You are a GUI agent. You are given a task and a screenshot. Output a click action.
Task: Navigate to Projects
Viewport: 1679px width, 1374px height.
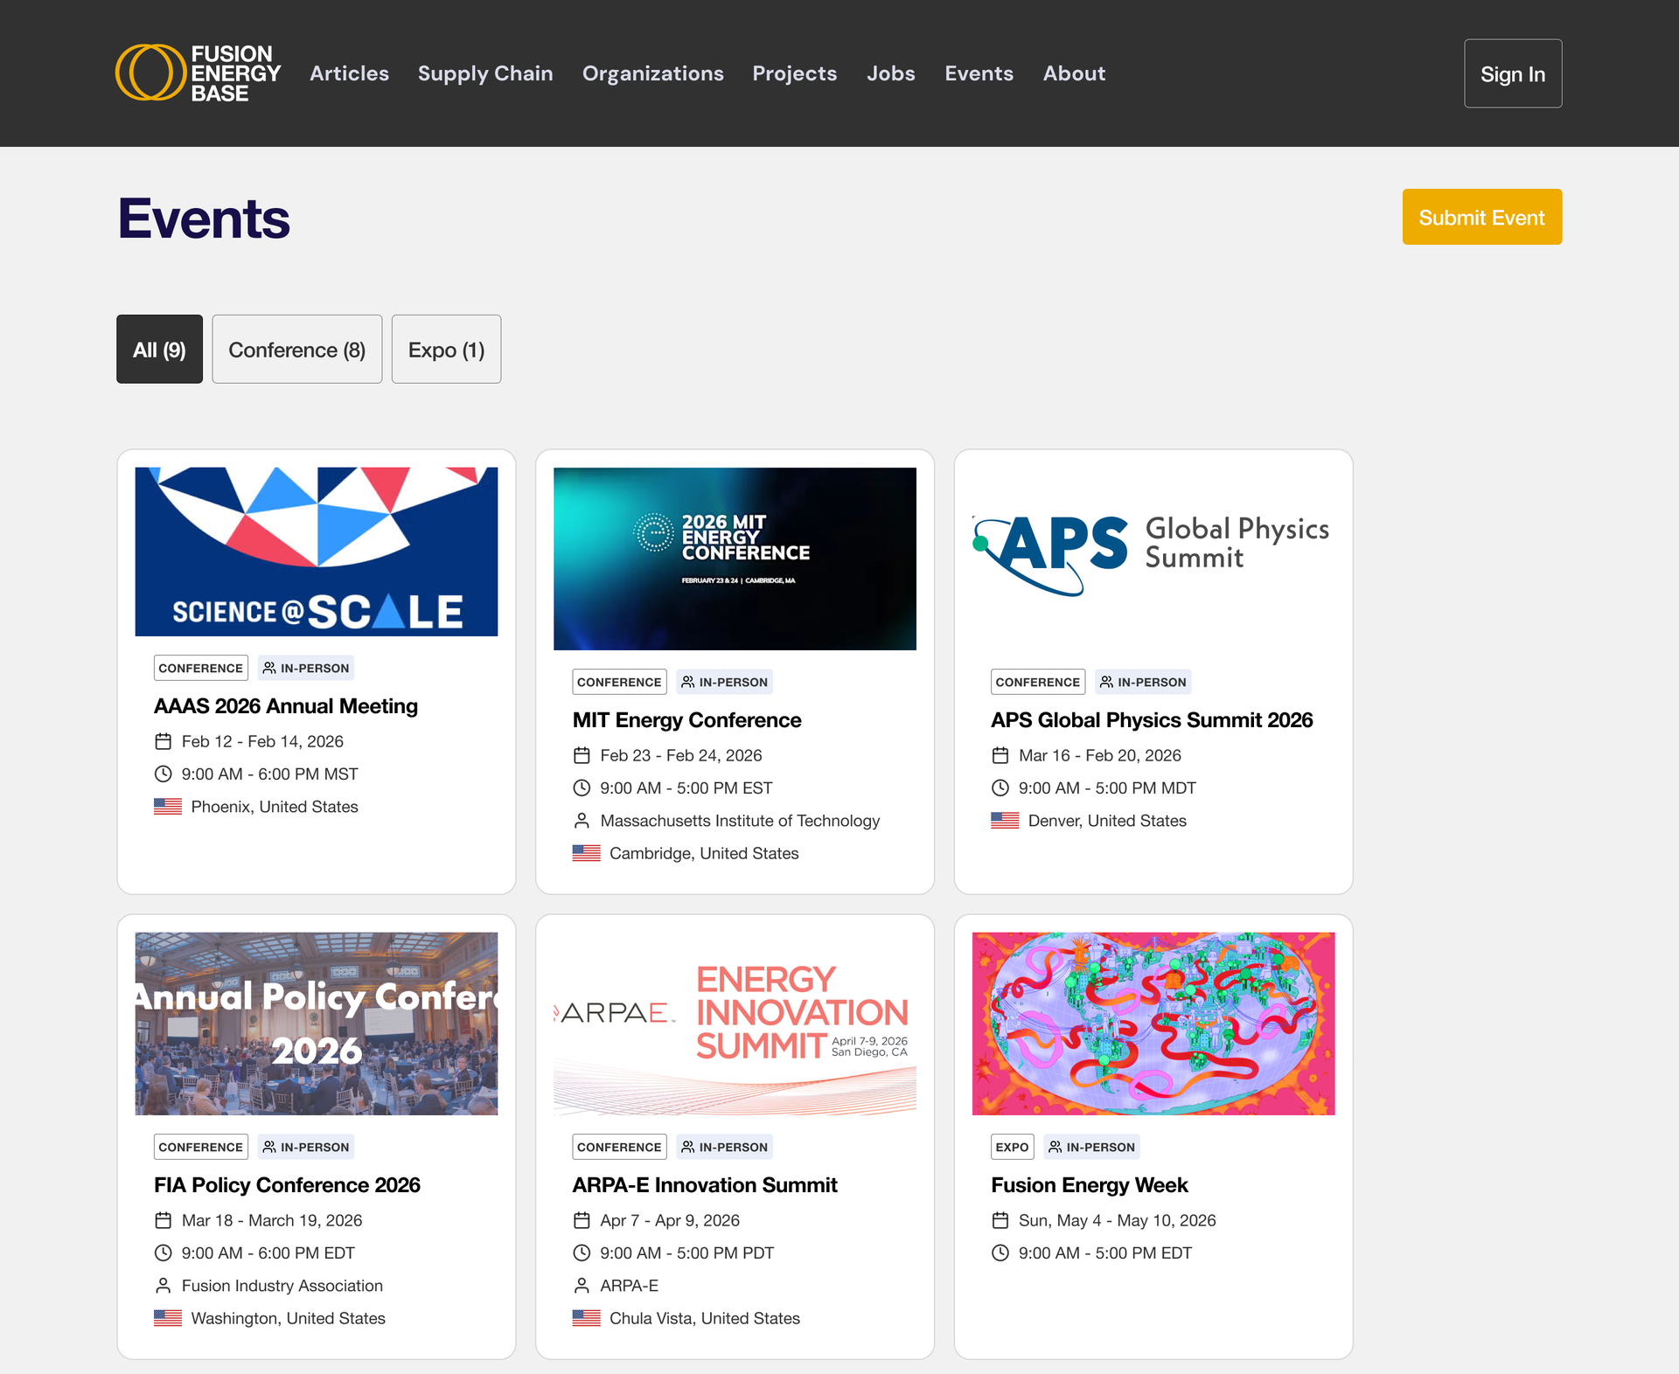click(x=795, y=73)
